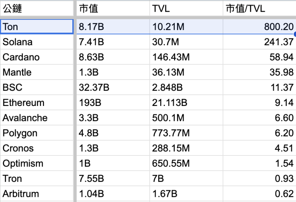This screenshot has height=202, width=296.
Task: Select ratio cell "6.60"
Action: click(260, 118)
